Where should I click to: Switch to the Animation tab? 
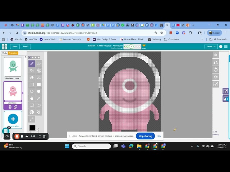pos(13,53)
